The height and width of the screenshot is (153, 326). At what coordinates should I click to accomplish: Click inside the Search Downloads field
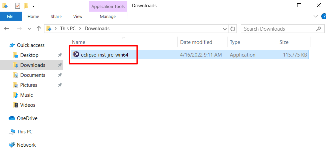(x=279, y=29)
